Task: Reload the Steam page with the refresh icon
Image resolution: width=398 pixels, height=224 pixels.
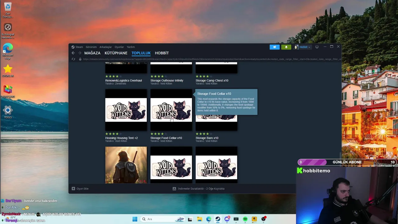Action: coord(73,59)
